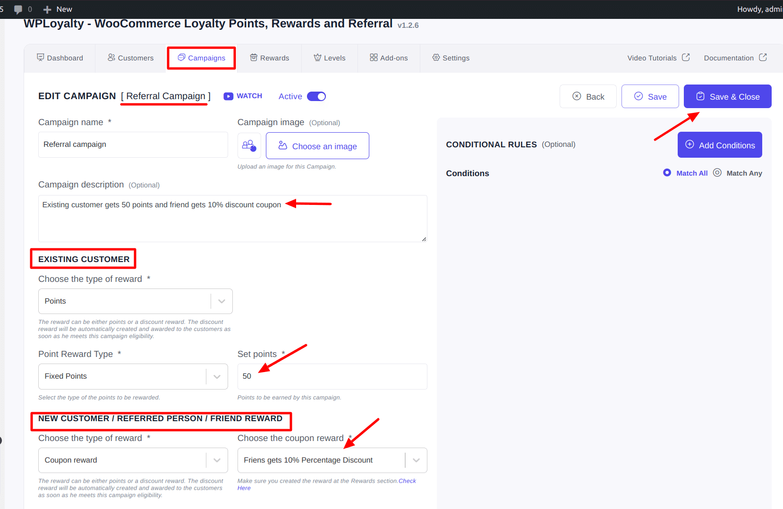Screen dimensions: 783x509
Task: Click the circled X icon on the Back button
Action: click(577, 96)
